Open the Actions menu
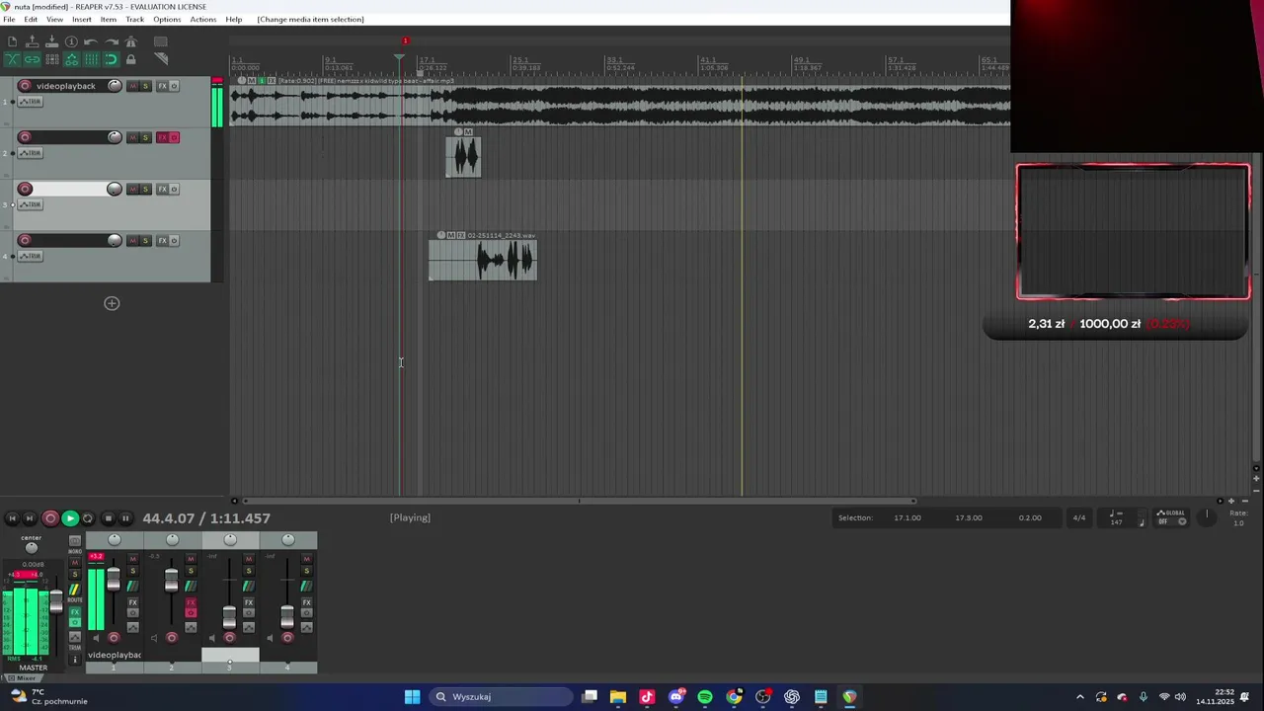Viewport: 1264px width, 711px height. click(202, 20)
